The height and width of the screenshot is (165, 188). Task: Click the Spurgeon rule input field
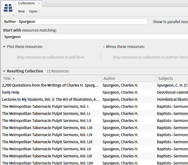pos(95,37)
